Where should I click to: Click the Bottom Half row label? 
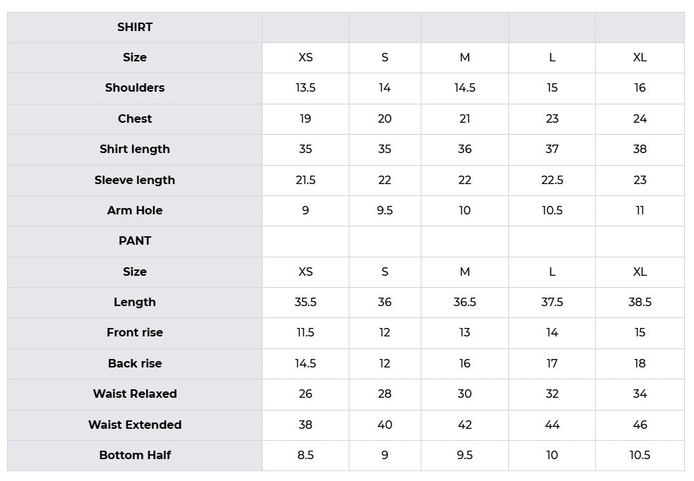135,456
